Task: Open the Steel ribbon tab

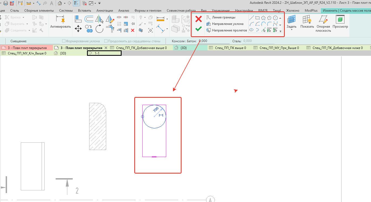Action: coord(15,11)
